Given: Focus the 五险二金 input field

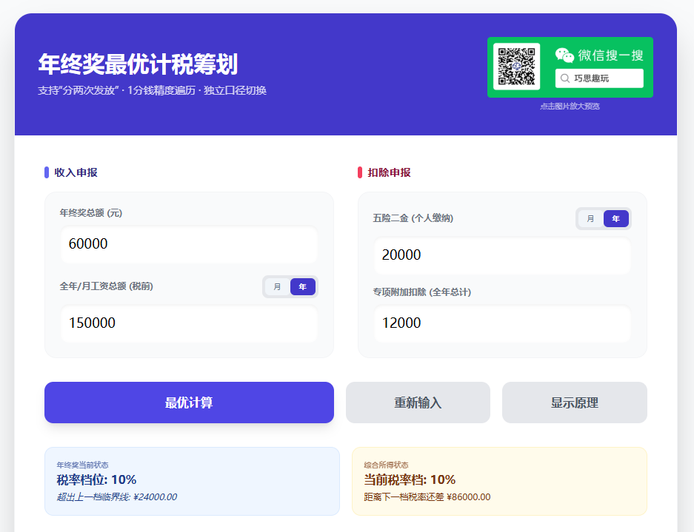Looking at the screenshot, I should (x=502, y=255).
